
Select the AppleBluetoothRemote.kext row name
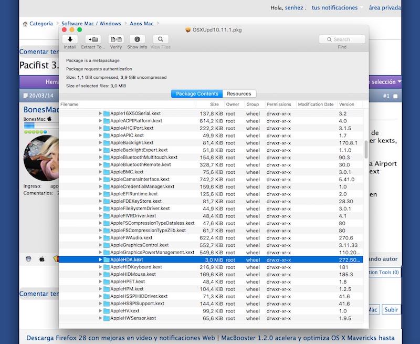pyautogui.click(x=141, y=165)
